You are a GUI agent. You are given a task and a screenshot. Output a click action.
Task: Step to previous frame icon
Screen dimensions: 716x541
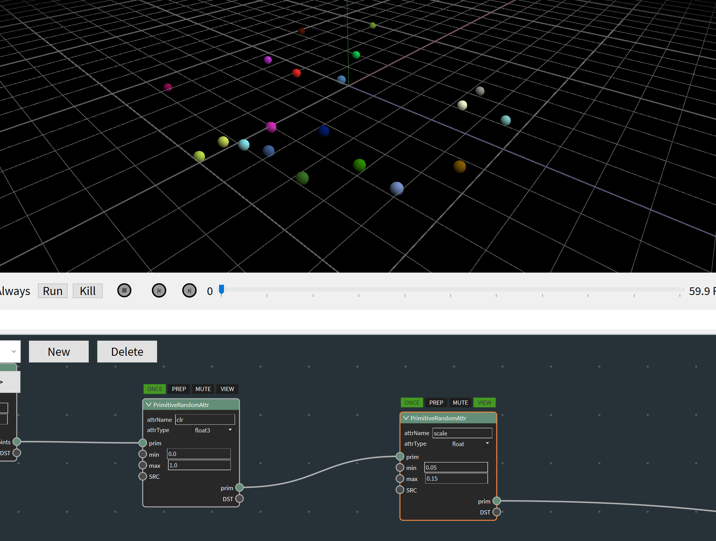(159, 290)
